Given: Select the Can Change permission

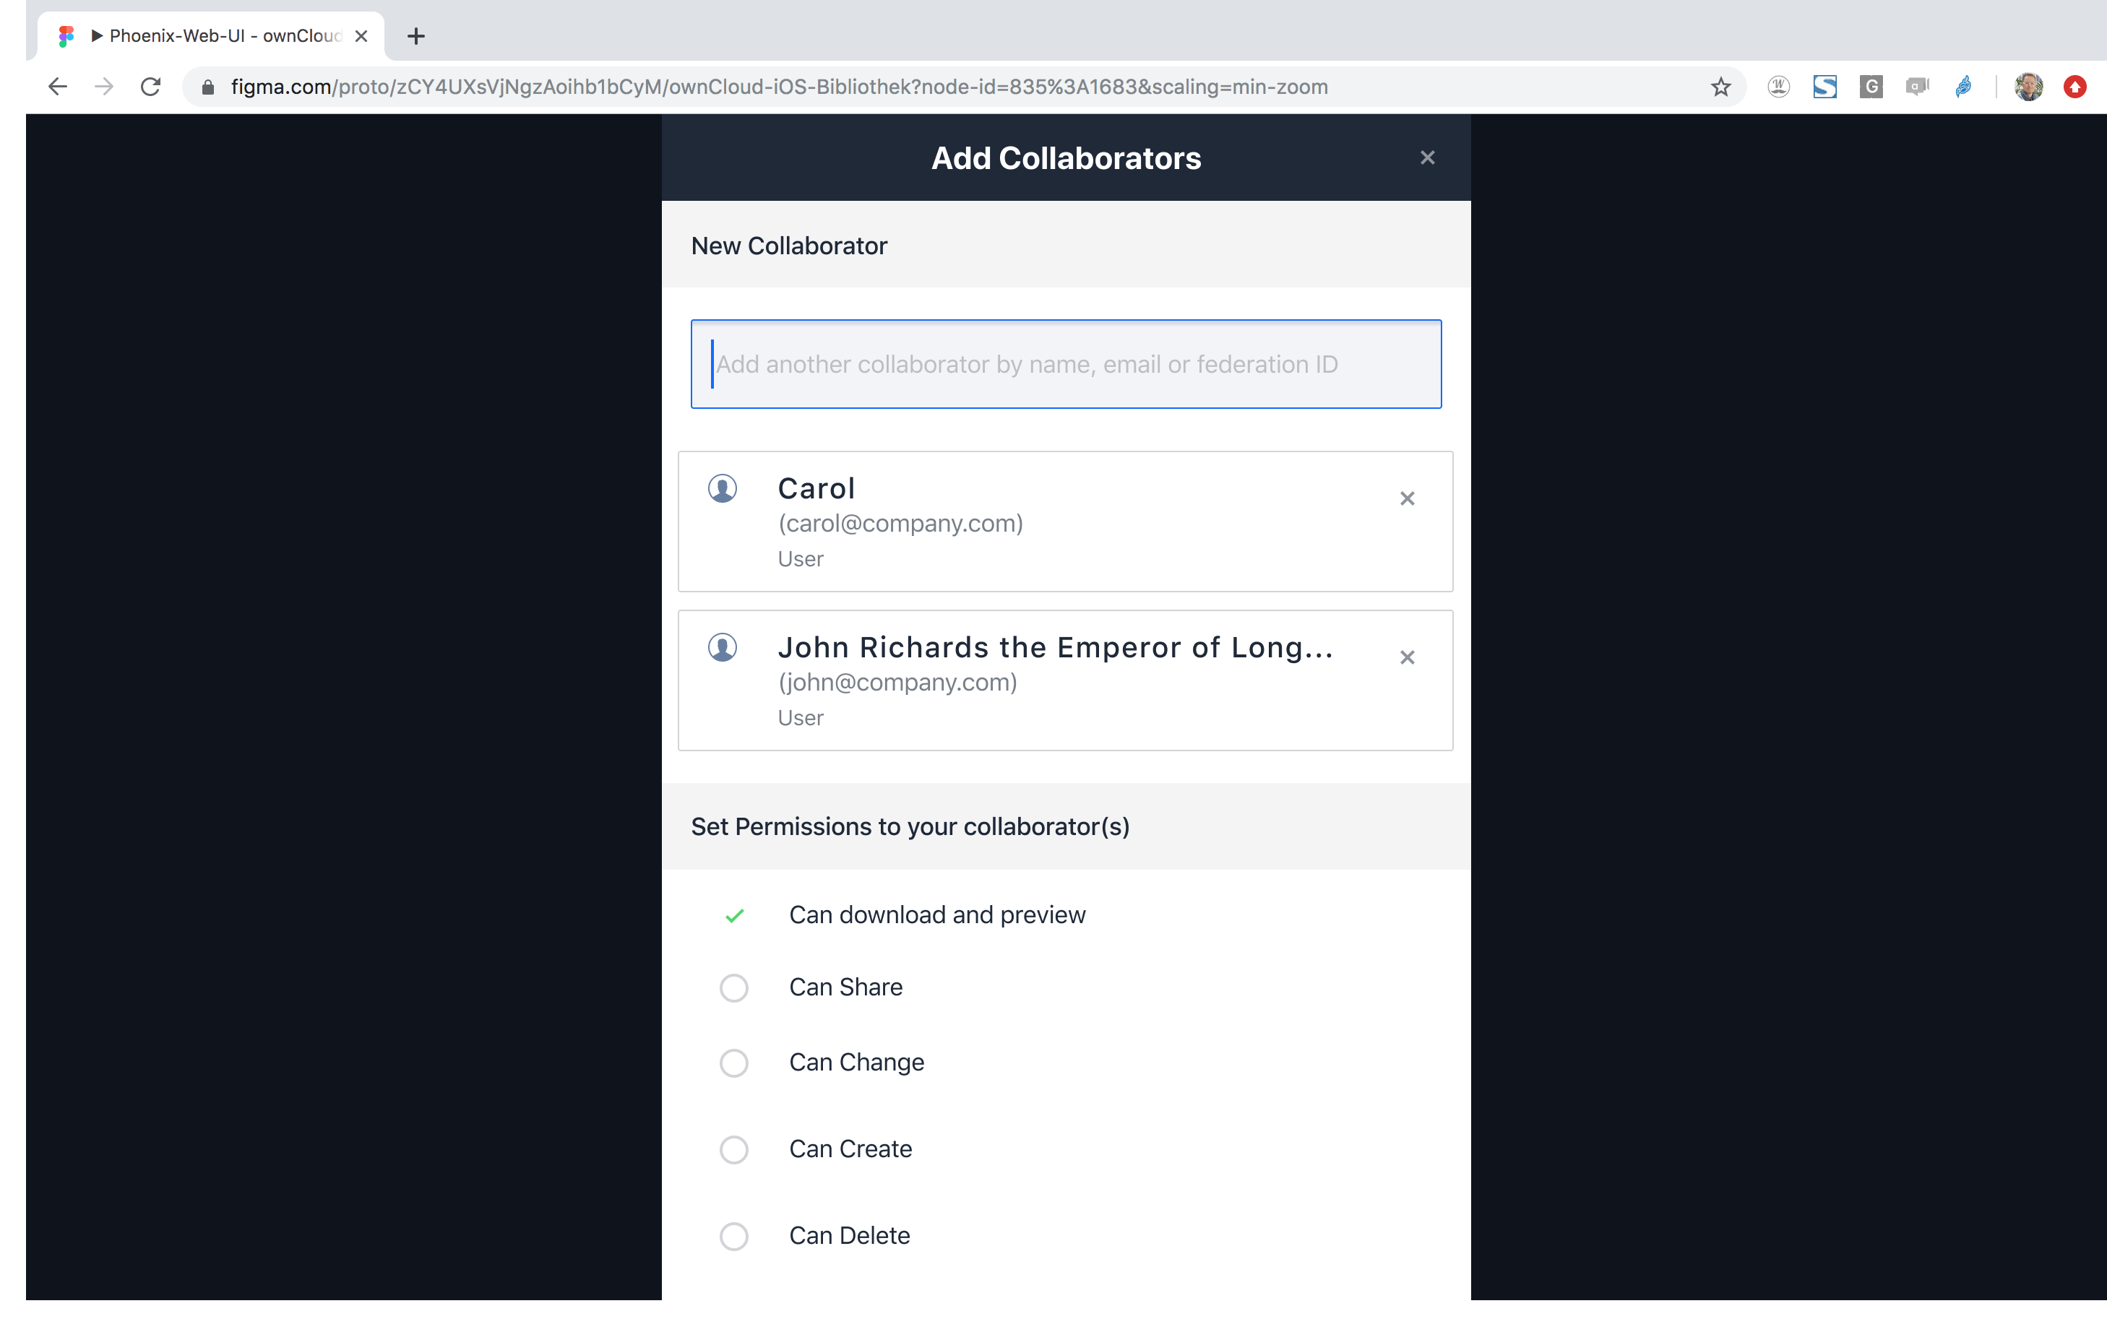Looking at the screenshot, I should (734, 1063).
